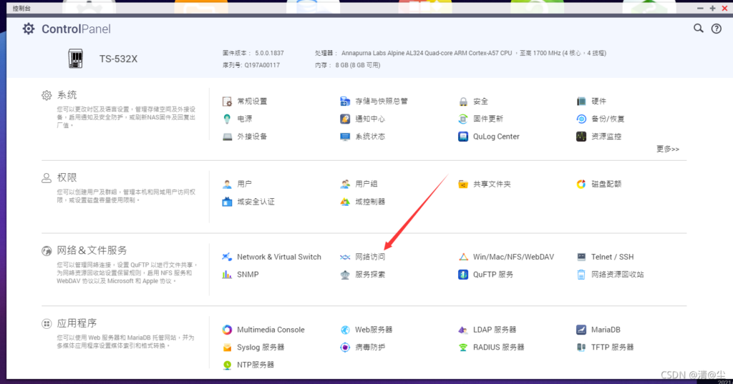Click the ControlPanel gear icon
Image resolution: width=733 pixels, height=384 pixels.
28,29
